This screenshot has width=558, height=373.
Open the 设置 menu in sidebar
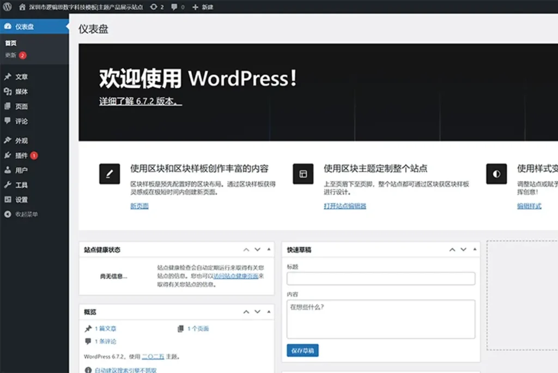pos(8,199)
